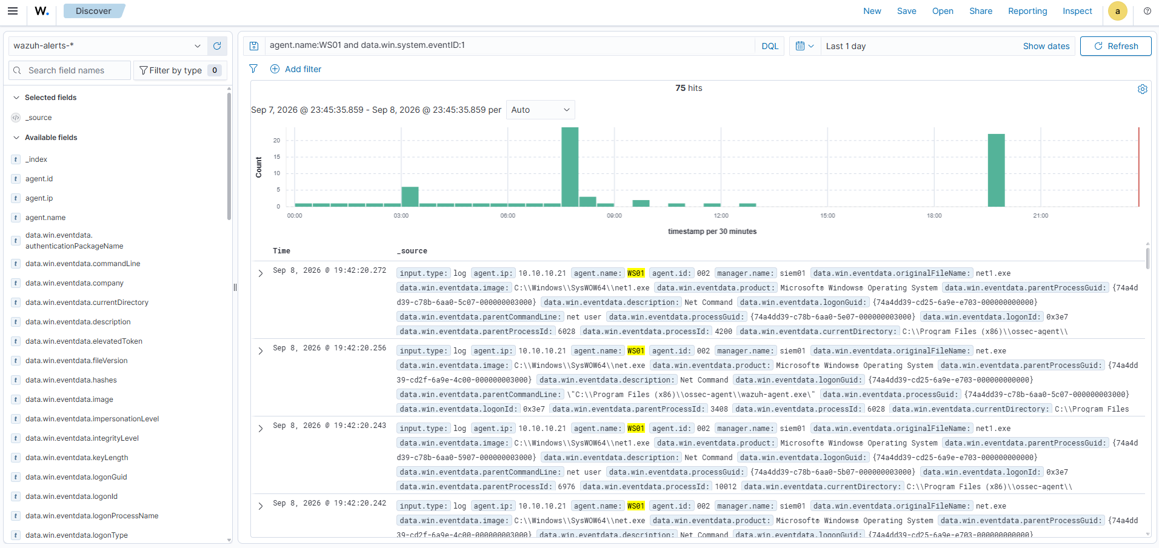Click the Discover breadcrumb tab
1159x548 pixels.
click(94, 11)
